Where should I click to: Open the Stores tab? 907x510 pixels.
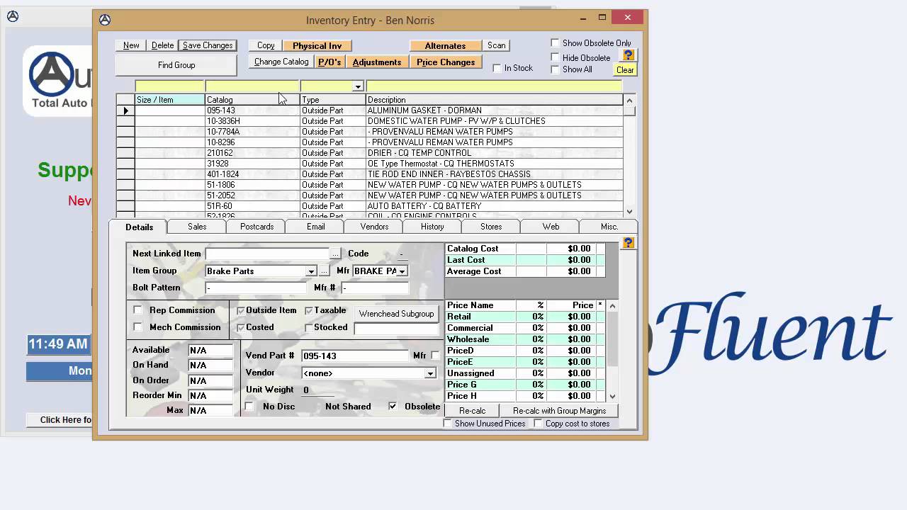(491, 227)
